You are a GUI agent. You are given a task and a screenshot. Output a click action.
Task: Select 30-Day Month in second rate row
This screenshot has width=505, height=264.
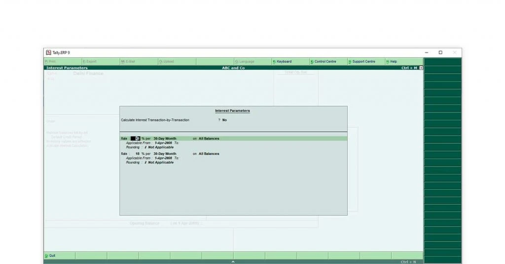pos(165,154)
